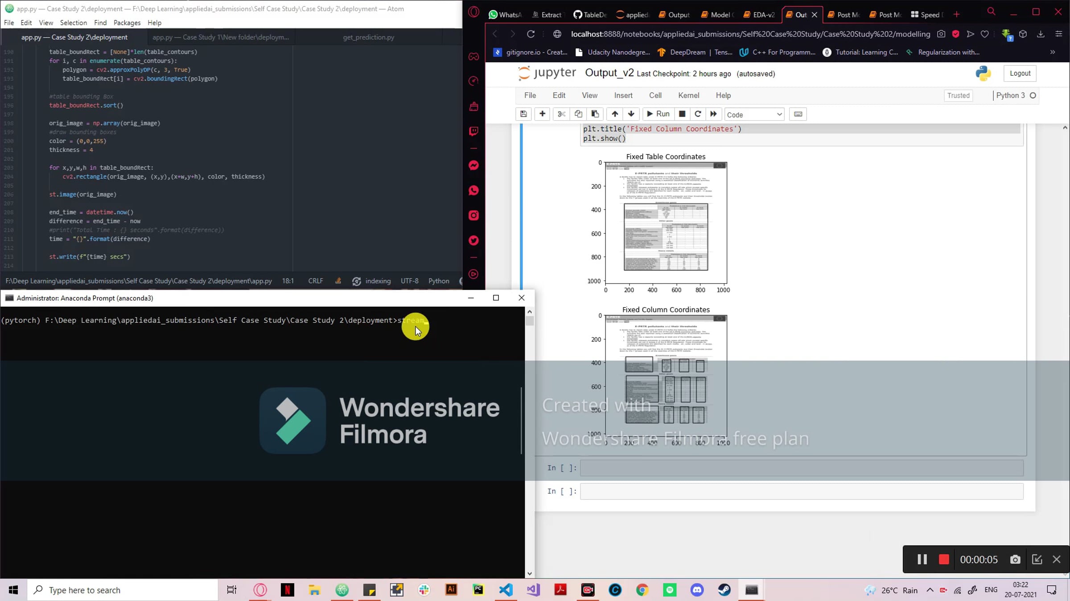The width and height of the screenshot is (1070, 601).
Task: Open the Windows notification center
Action: (x=1052, y=590)
